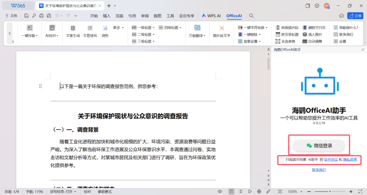This screenshot has width=367, height=195.
Task: Open the 软件协议 link
Action: [331, 159]
